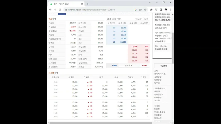The width and height of the screenshot is (221, 124).
Task: Open help icon beside 추정PER EPS
Action: [167, 36]
